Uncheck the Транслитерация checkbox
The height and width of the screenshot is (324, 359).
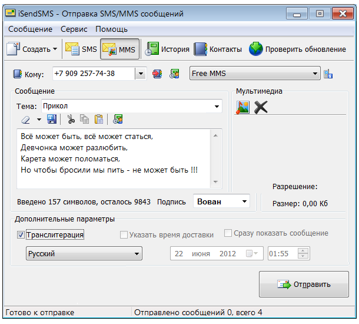pos(21,234)
